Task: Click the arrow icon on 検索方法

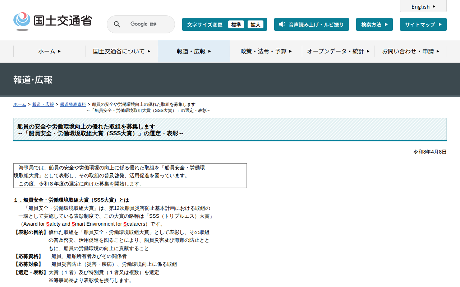Action: pyautogui.click(x=386, y=24)
